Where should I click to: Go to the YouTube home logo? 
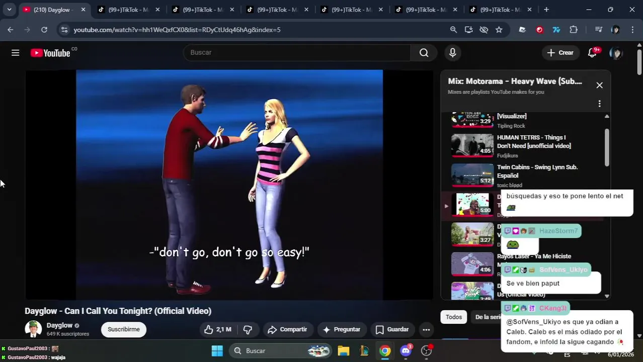50,53
